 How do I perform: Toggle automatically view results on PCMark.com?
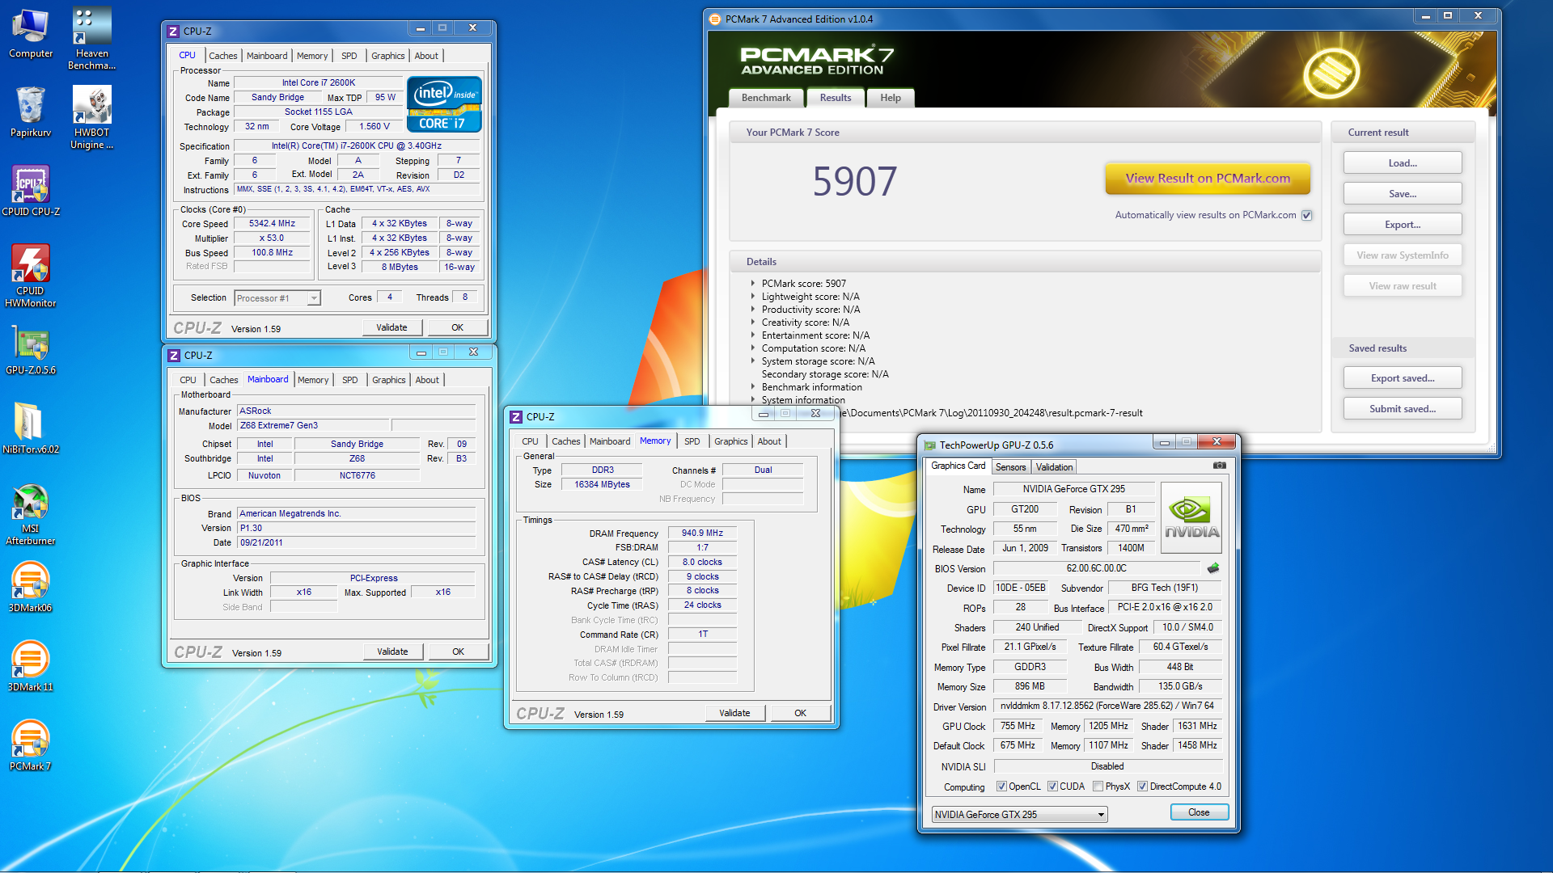(x=1306, y=215)
